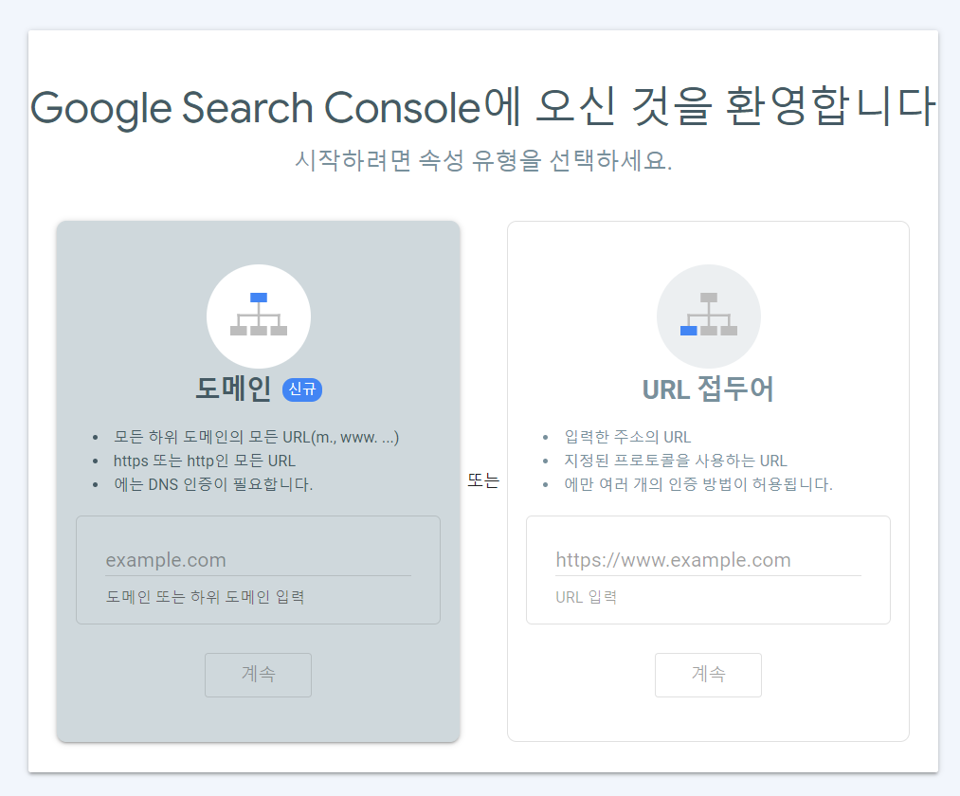Click text '입력한 주소의 URL'
Viewport: 960px width, 796px height.
click(627, 437)
